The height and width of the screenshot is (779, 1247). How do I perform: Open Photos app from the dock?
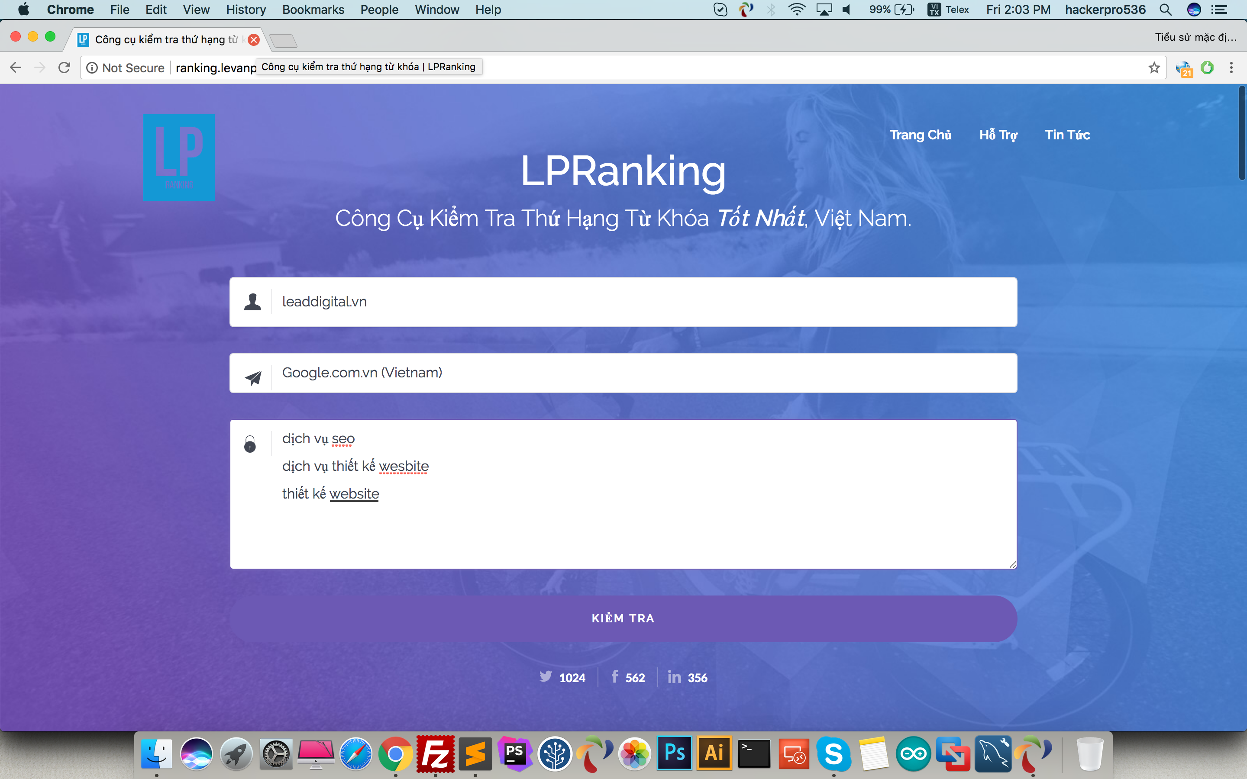635,754
